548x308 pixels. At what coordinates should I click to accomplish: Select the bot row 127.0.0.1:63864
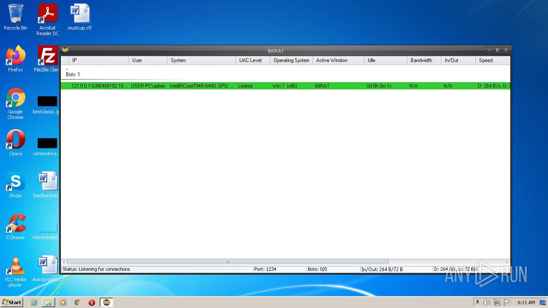tap(285, 86)
